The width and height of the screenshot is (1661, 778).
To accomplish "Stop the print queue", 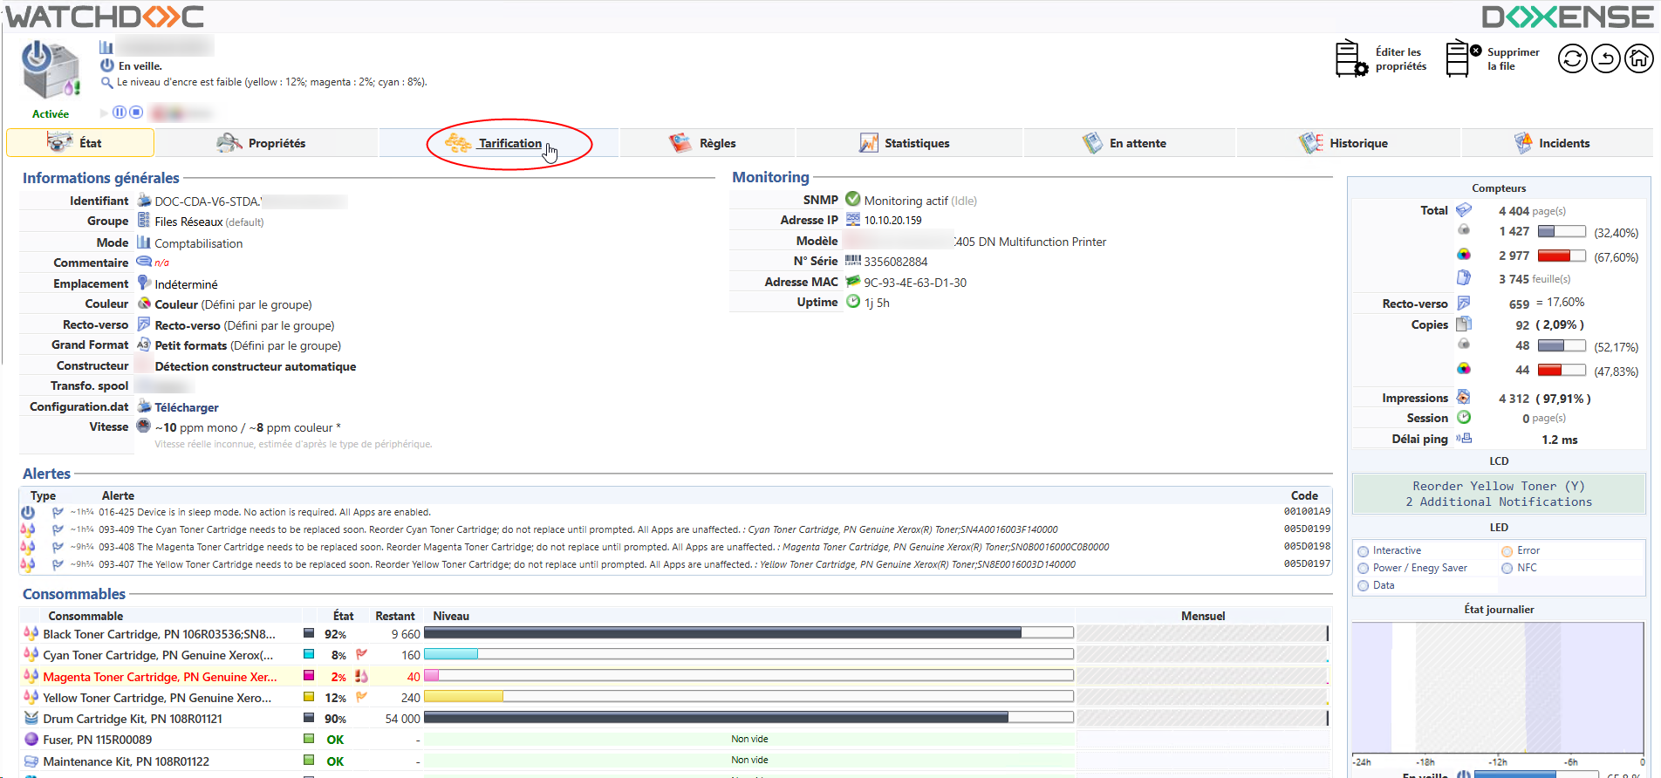I will pyautogui.click(x=136, y=113).
